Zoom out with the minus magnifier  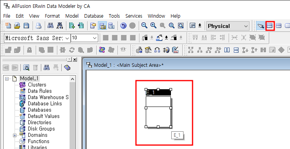(x=144, y=26)
